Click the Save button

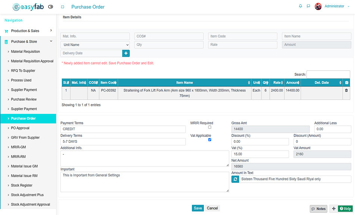(x=198, y=208)
